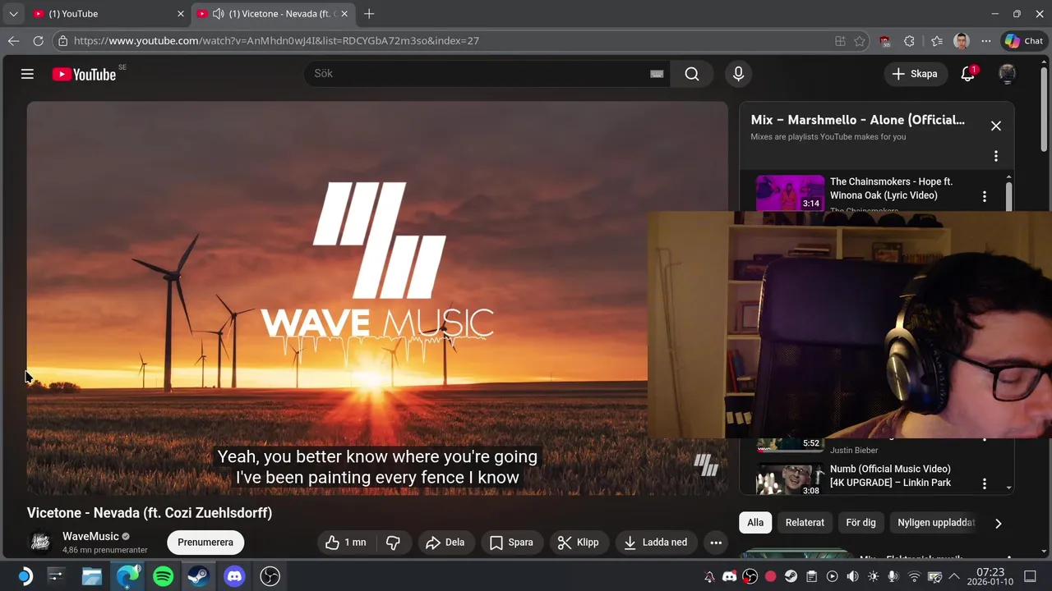View site information lock icon
The width and height of the screenshot is (1052, 591).
[63, 41]
